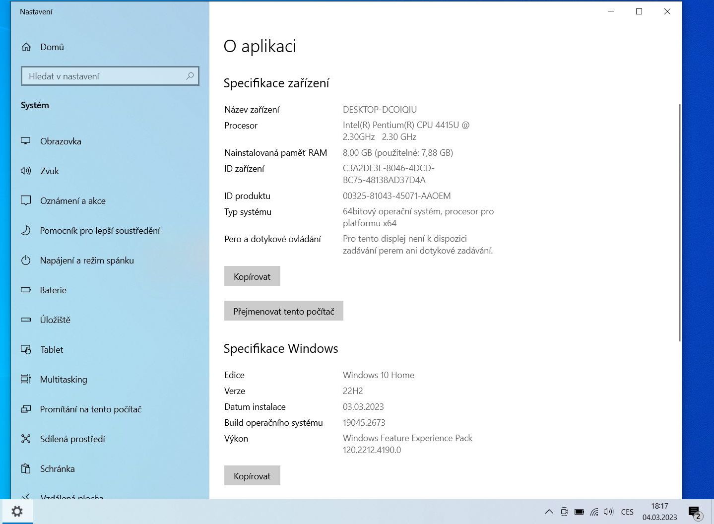714x524 pixels.
Task: Click Přejmenovat tento počítač button
Action: point(283,311)
